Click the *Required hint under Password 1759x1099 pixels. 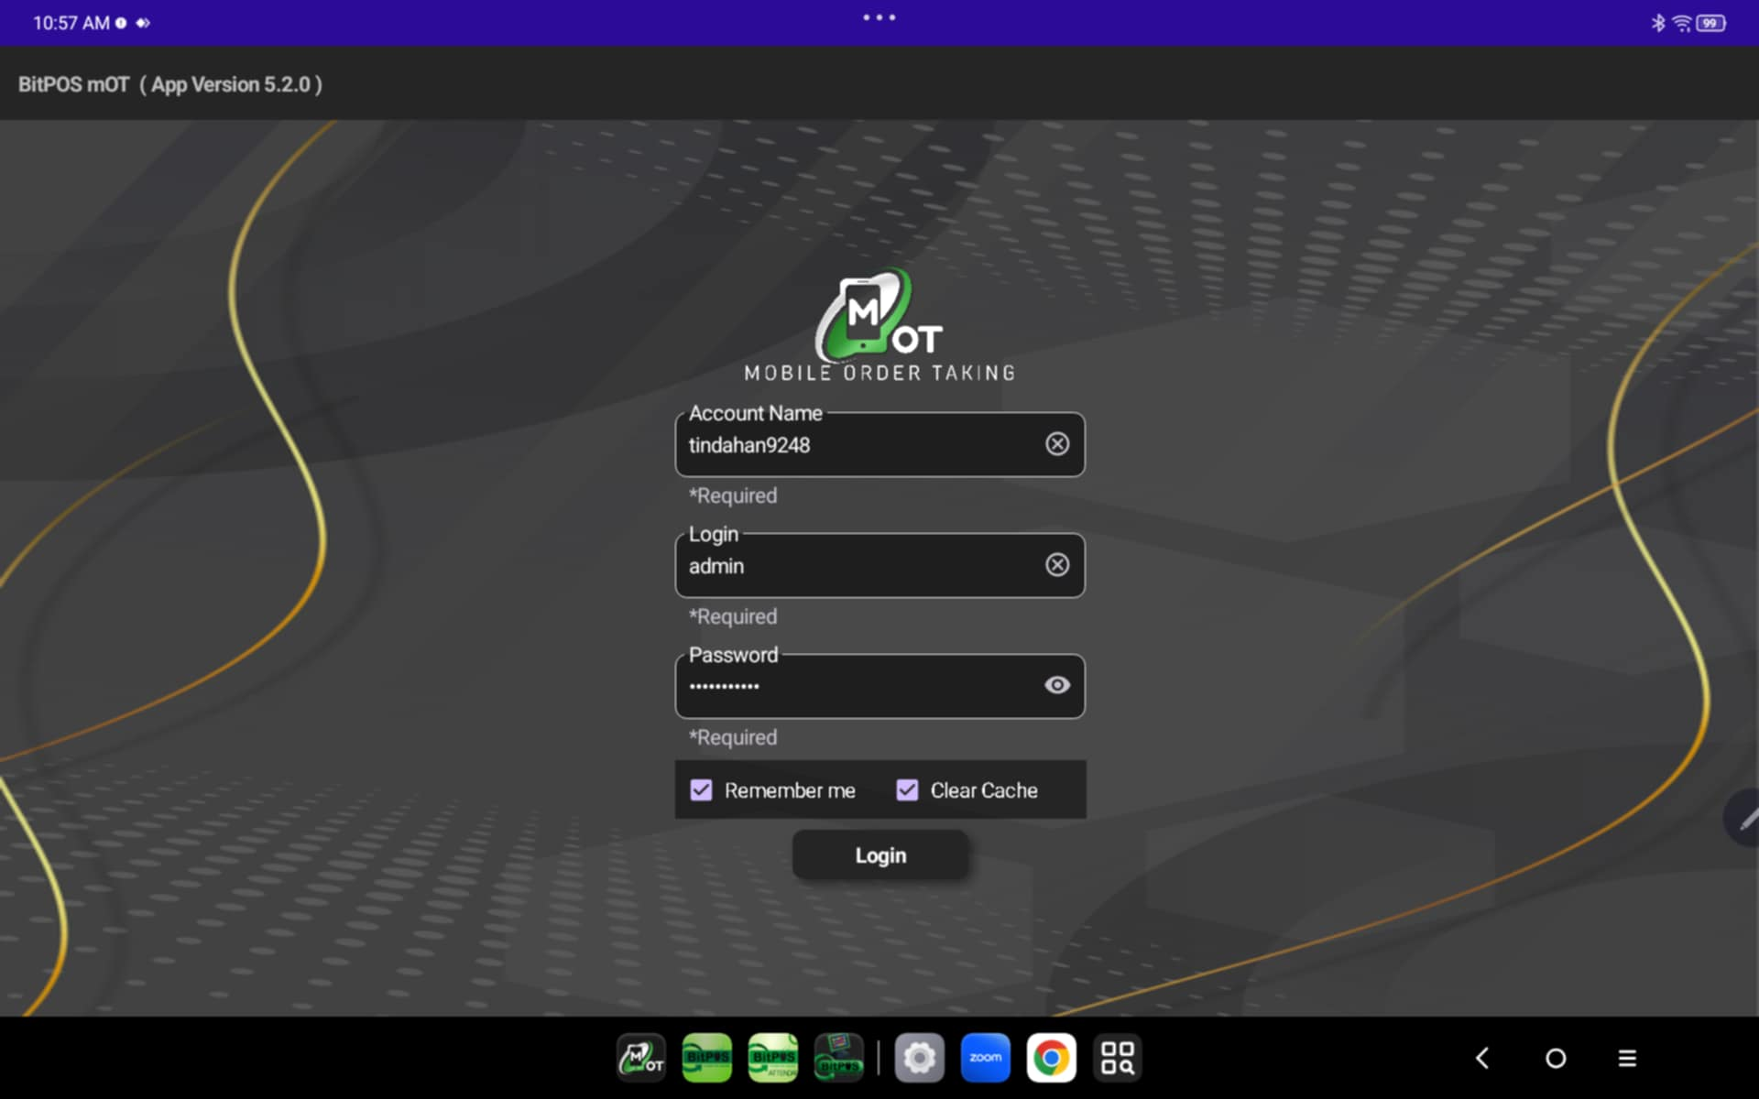pyautogui.click(x=733, y=737)
